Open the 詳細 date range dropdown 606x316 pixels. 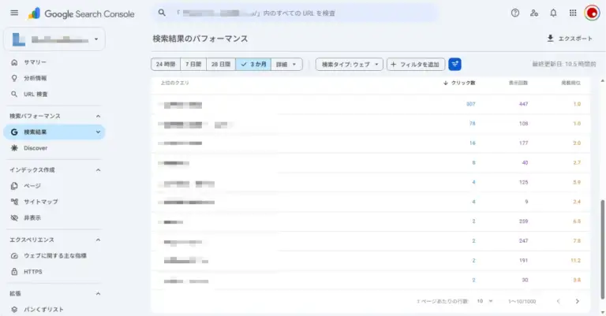[x=286, y=64]
